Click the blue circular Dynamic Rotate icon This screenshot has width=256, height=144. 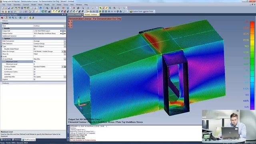(40, 8)
